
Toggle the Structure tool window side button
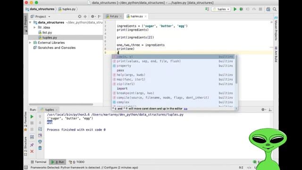(25, 146)
